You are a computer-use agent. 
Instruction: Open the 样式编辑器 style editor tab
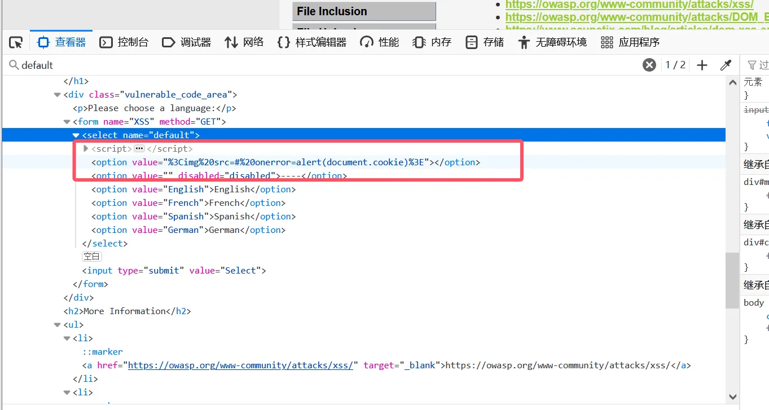coord(311,42)
